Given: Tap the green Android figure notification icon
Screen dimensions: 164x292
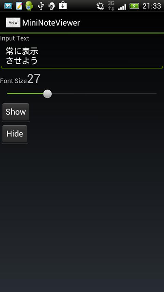Looking at the screenshot, I should coord(29,5).
